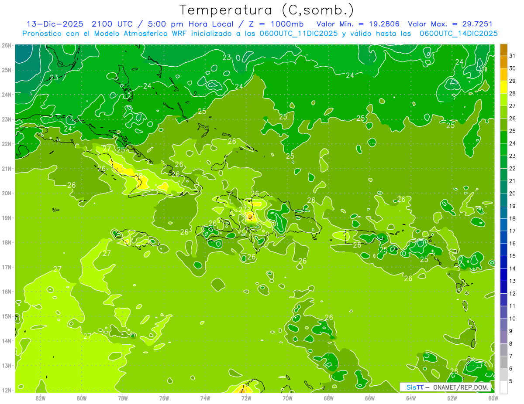Pick the green legend swatch between 23 and 24
The height and width of the screenshot is (404, 524).
coord(503,150)
